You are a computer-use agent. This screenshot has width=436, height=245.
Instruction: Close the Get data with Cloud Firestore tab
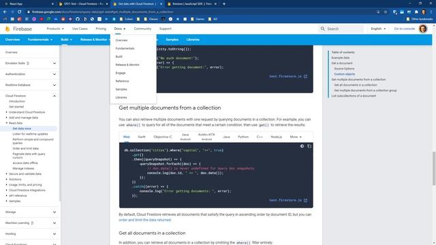tap(161, 4)
